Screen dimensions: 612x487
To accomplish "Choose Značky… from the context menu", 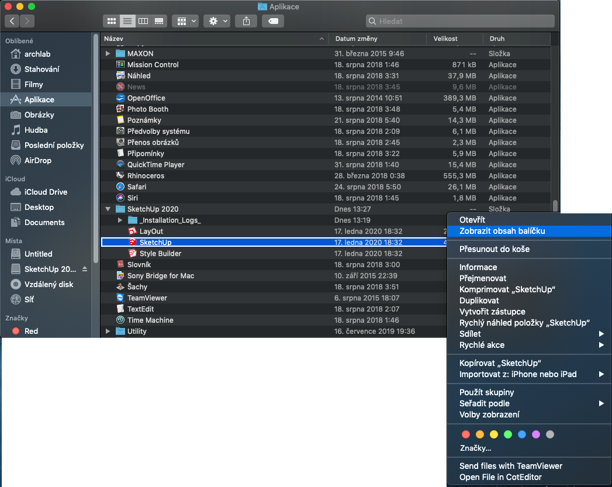I will tap(529, 448).
